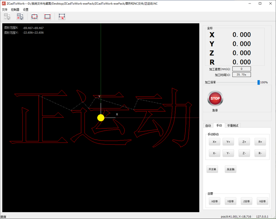276x219 pixels.
Task: Hit the red STOP emergency button
Action: (215, 99)
